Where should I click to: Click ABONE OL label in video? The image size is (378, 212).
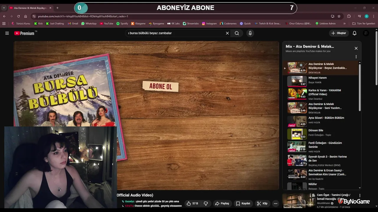161,86
